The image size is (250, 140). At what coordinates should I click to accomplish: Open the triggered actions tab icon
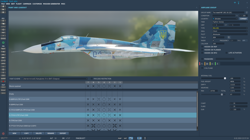pos(212,64)
